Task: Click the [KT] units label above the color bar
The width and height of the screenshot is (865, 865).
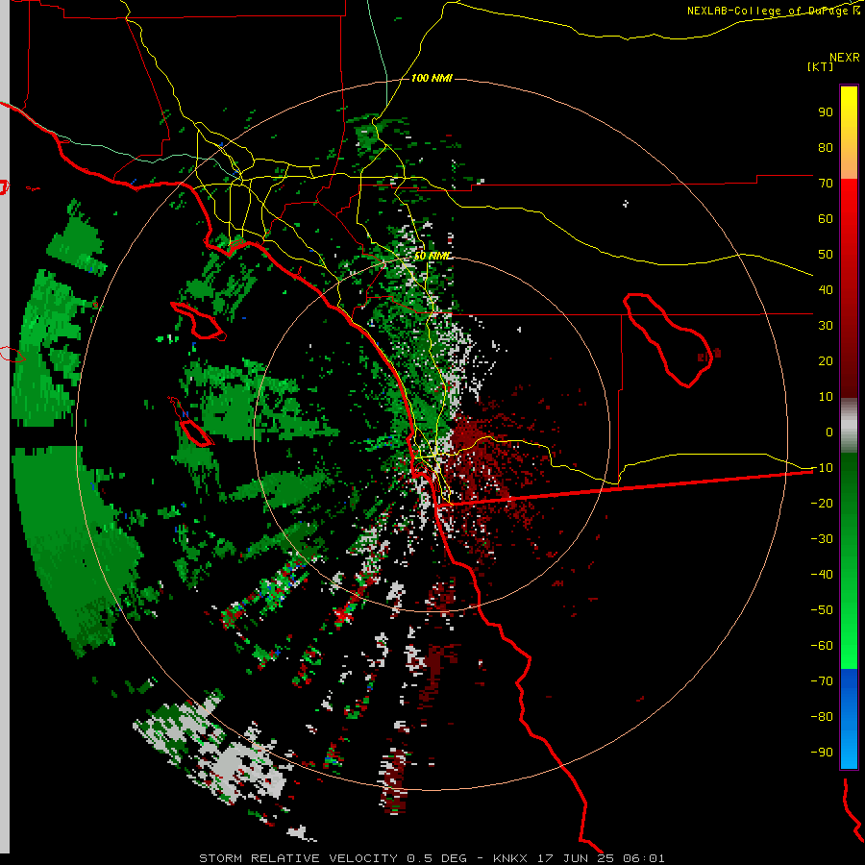Action: pyautogui.click(x=821, y=66)
